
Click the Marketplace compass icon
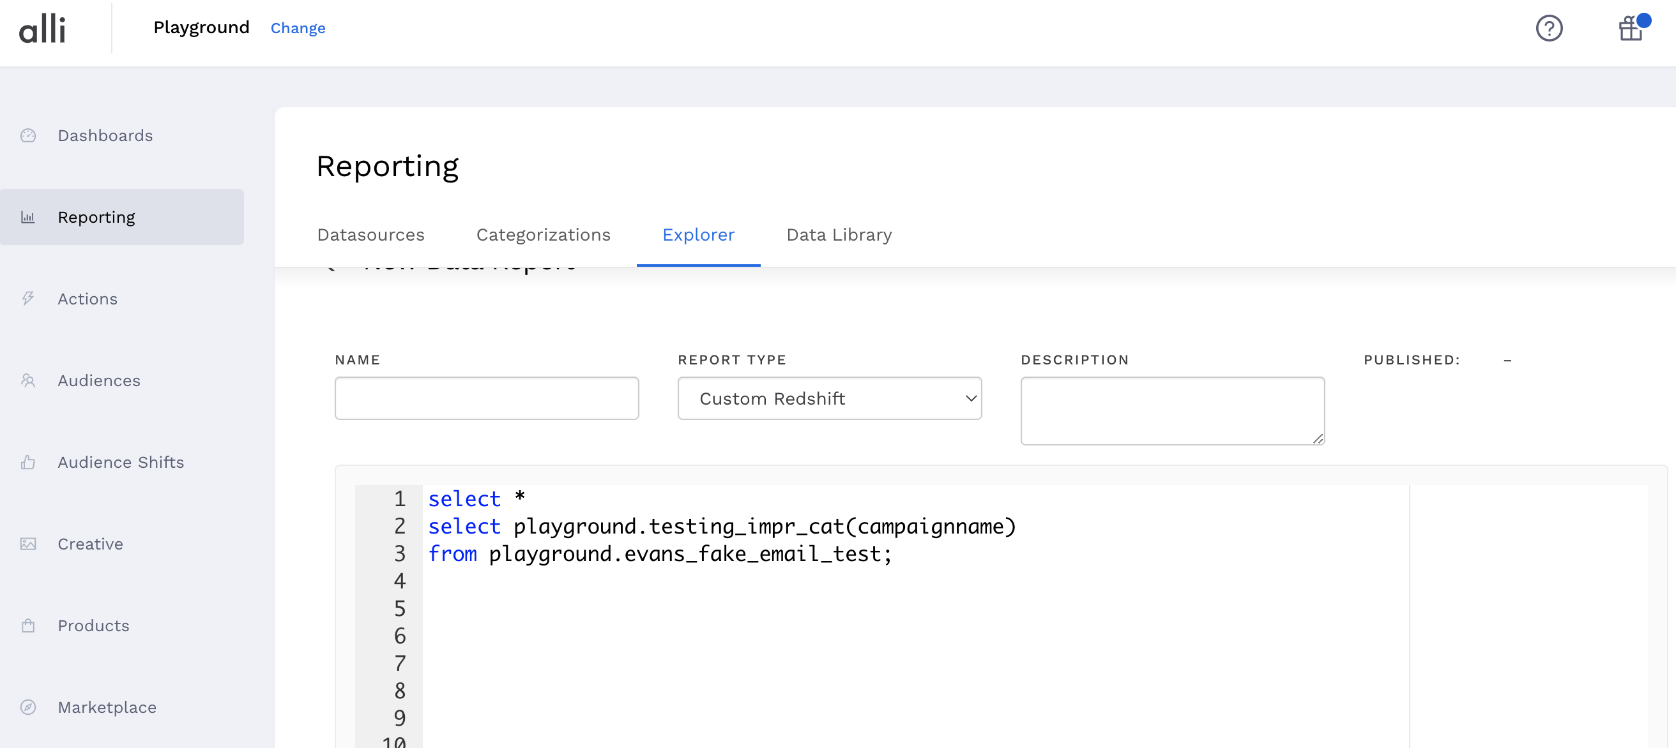[x=28, y=707]
